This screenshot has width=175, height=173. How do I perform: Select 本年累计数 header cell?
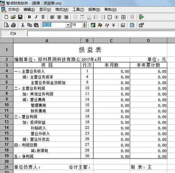click(x=148, y=65)
